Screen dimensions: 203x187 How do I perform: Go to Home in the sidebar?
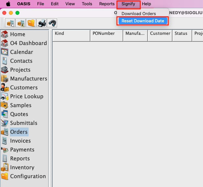(18, 34)
